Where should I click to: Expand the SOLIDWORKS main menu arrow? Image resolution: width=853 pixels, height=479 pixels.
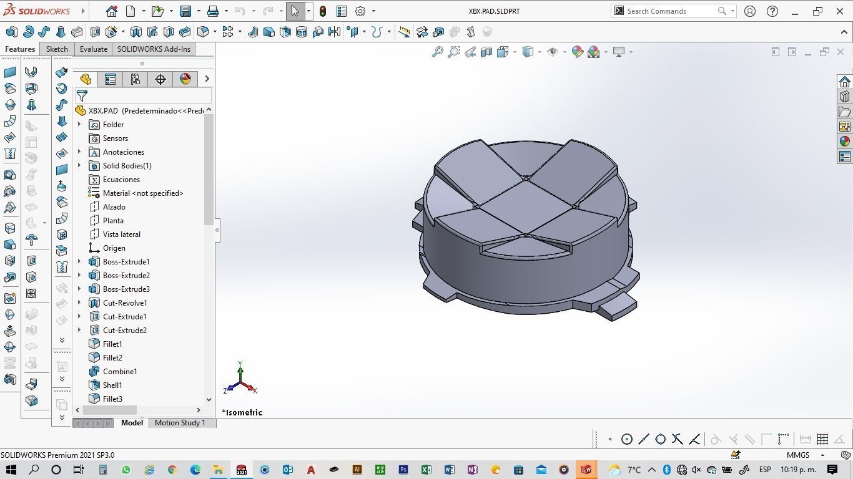click(x=83, y=11)
